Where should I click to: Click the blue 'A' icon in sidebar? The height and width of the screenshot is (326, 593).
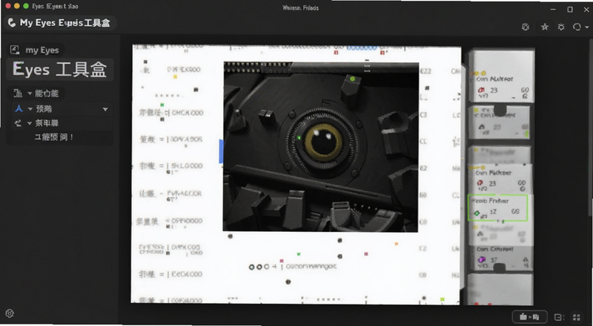coord(18,109)
